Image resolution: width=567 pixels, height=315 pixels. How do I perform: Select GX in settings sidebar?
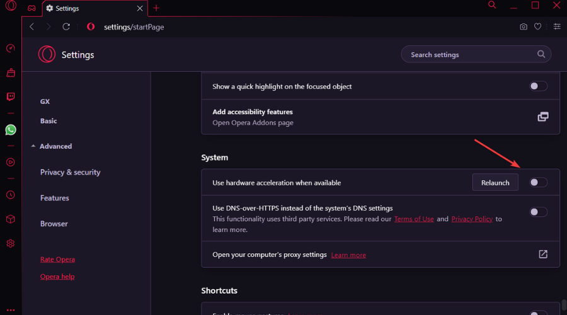coord(45,101)
